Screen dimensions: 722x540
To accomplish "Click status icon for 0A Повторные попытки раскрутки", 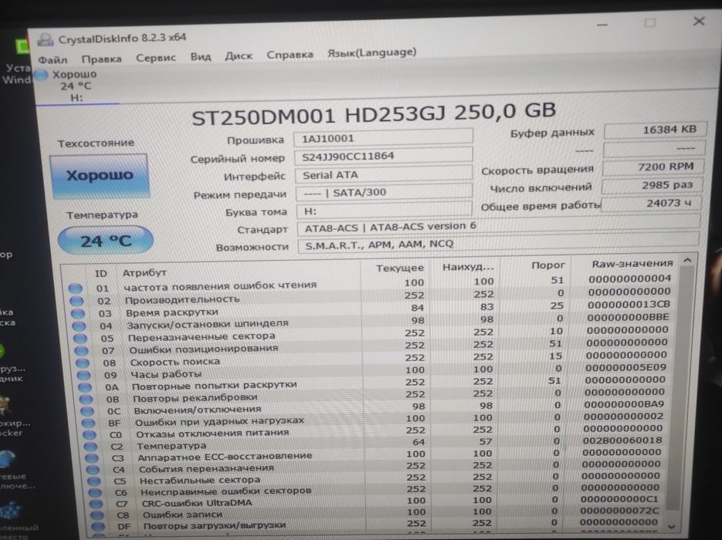I will pos(85,388).
